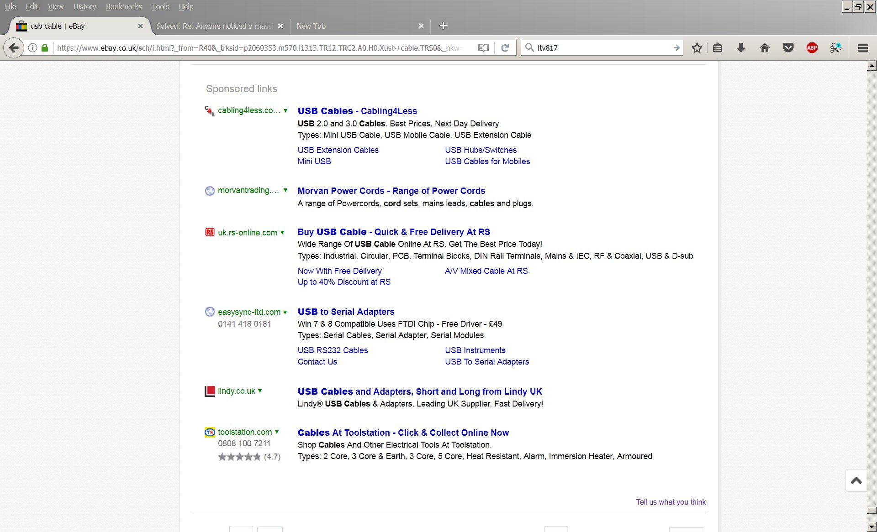877x532 pixels.
Task: Click the search magnifier icon
Action: coord(529,47)
